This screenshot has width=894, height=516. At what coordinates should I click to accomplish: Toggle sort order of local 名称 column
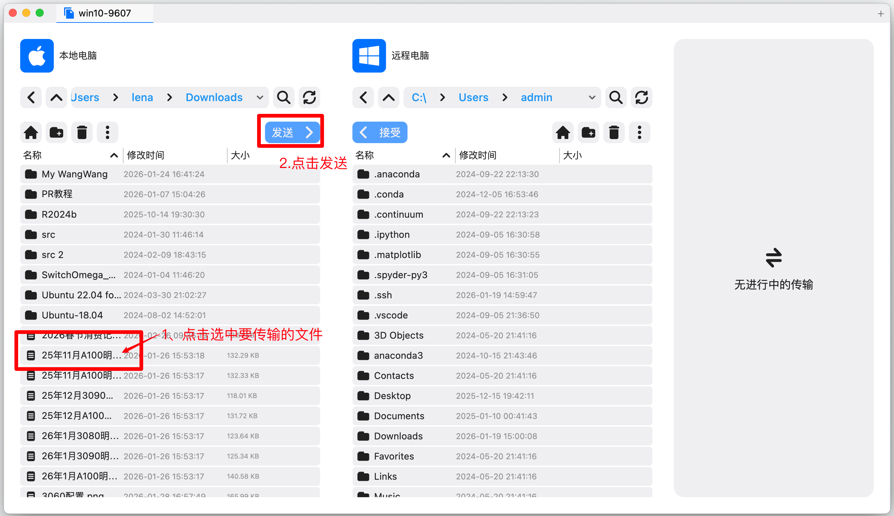point(114,155)
